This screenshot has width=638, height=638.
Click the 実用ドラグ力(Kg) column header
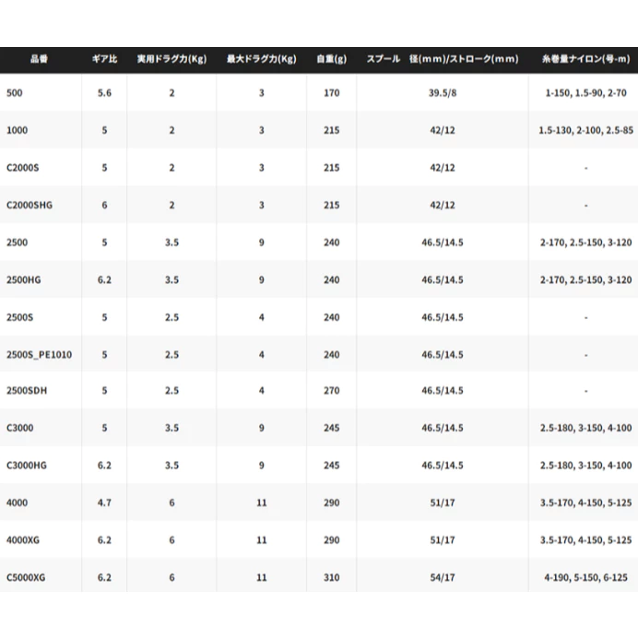[x=171, y=59]
